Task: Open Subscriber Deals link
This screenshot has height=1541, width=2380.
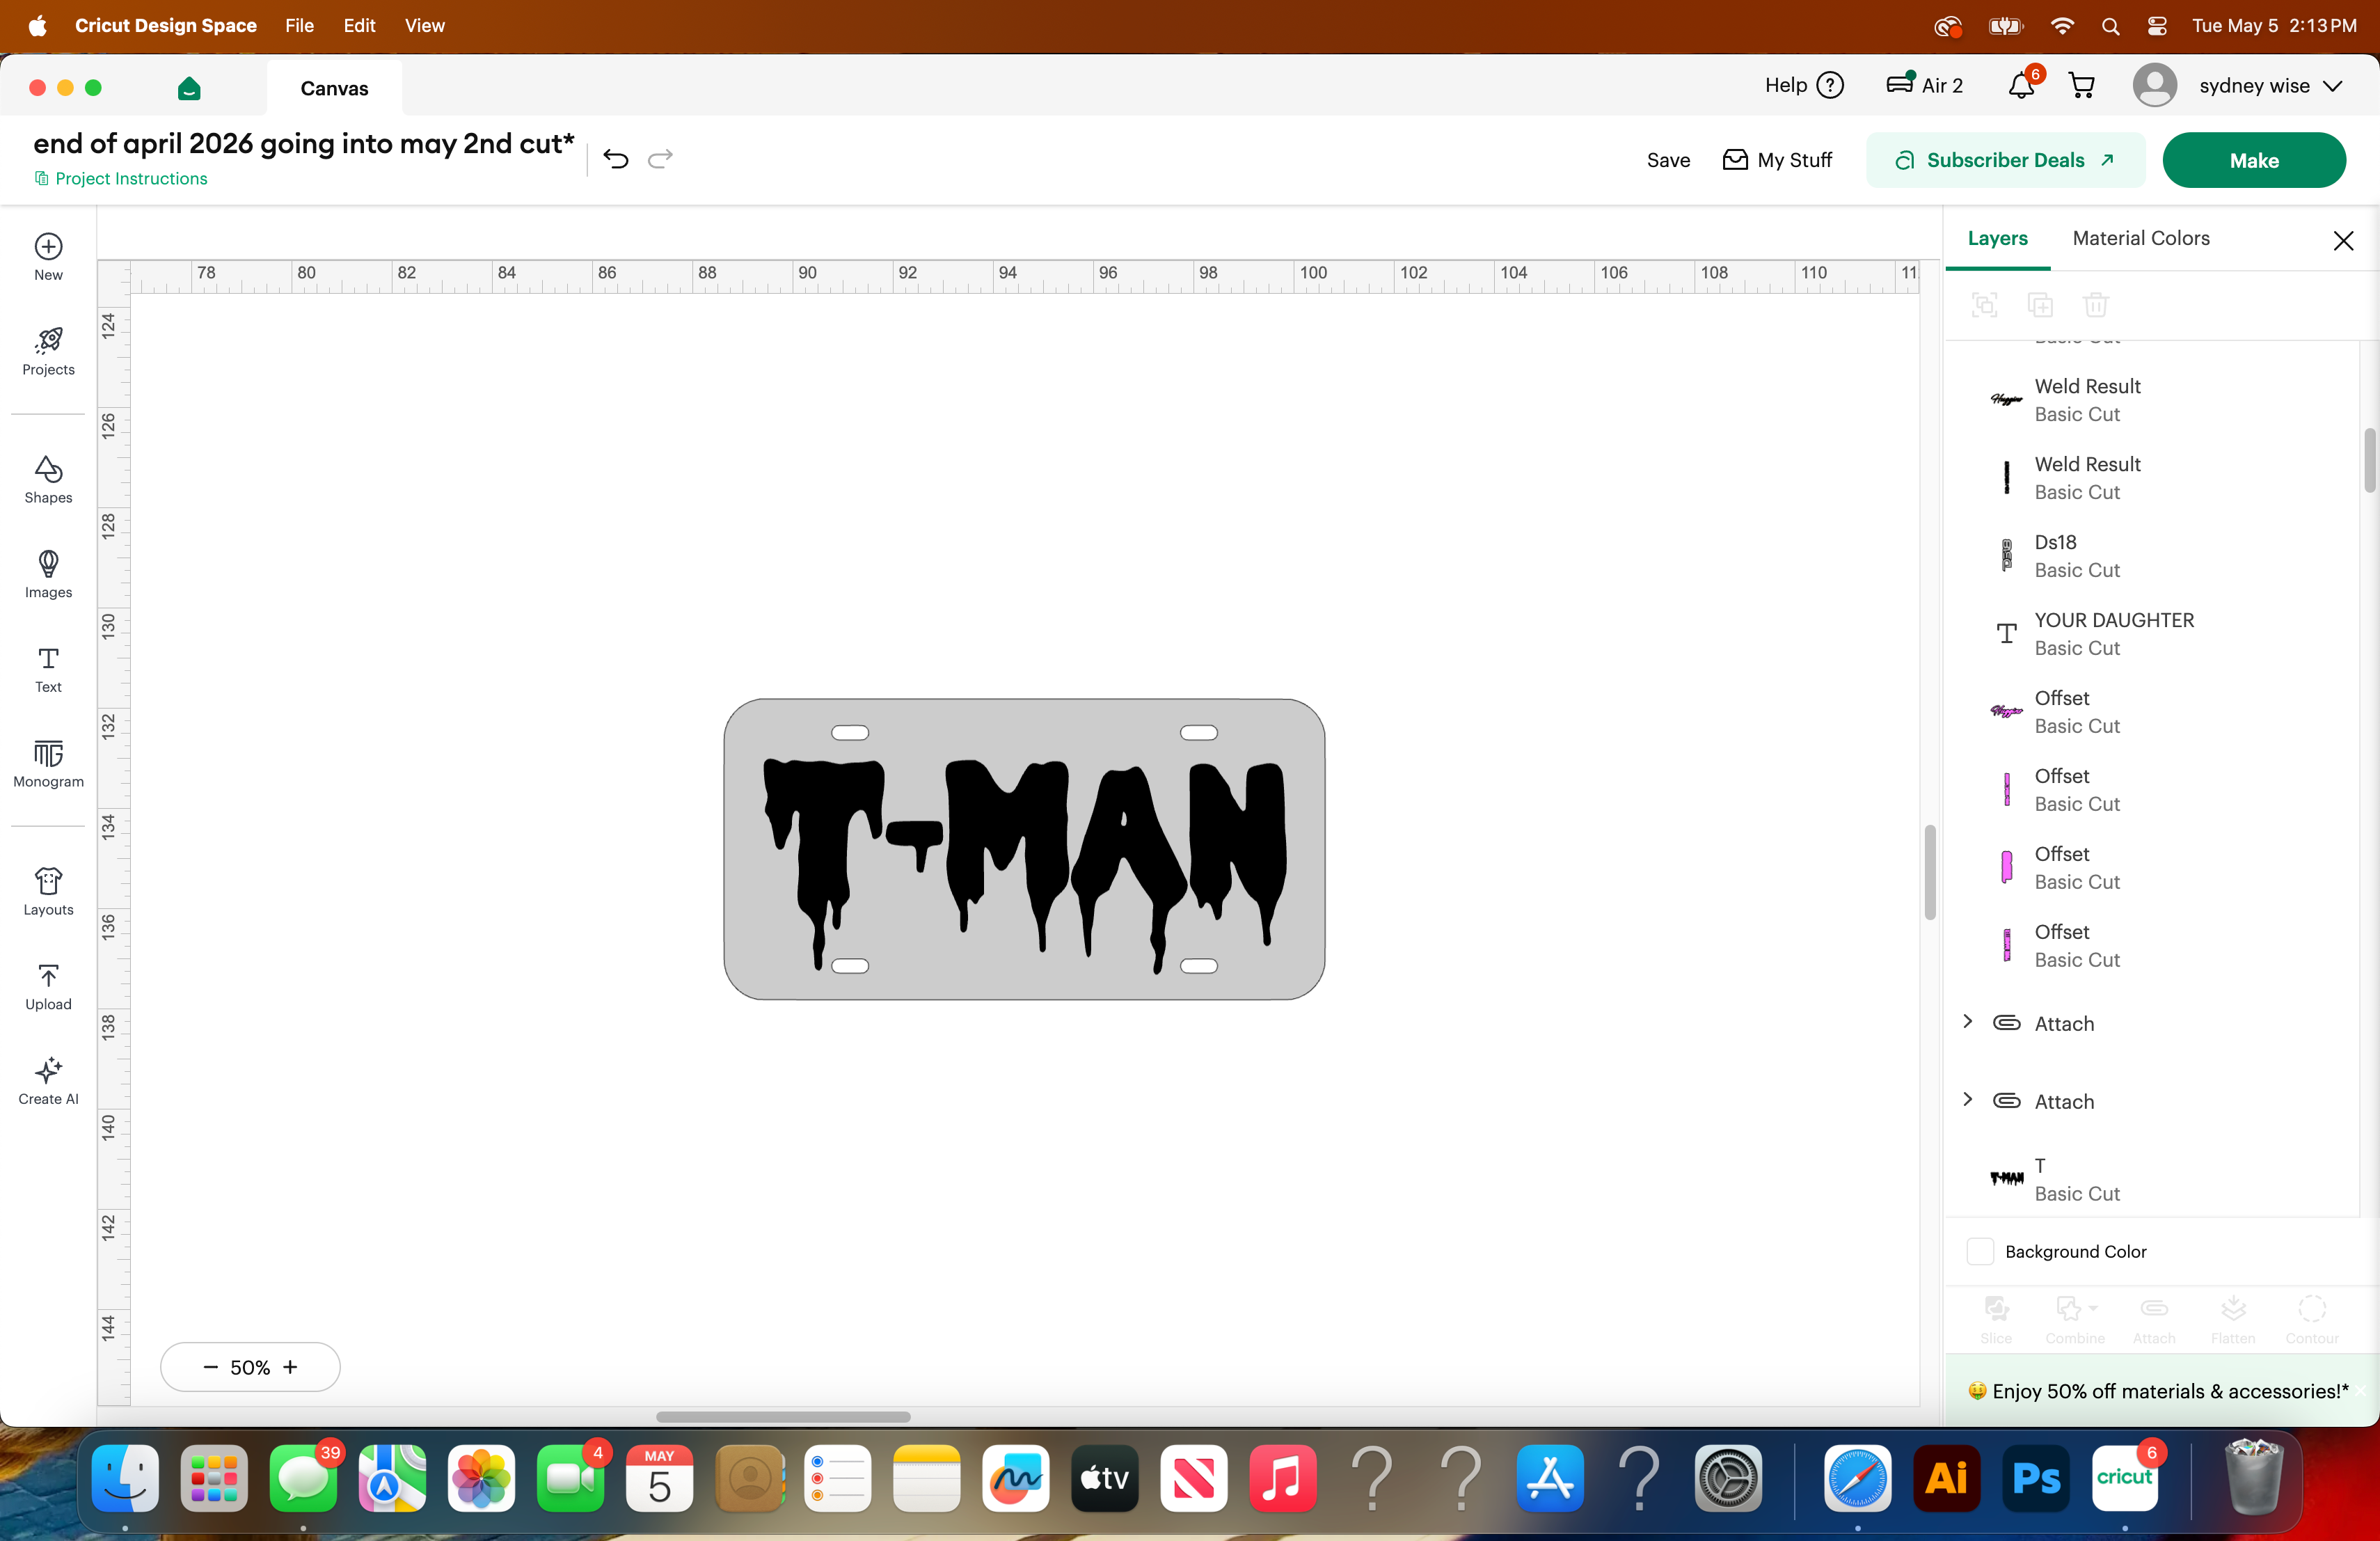Action: pyautogui.click(x=2005, y=160)
